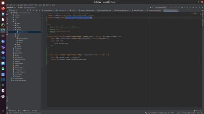204x114 pixels.
Task: Jump to next highlighted error arrow
Action: tap(200, 13)
